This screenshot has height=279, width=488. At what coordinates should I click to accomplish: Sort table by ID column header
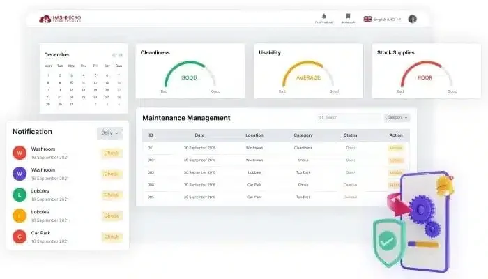(x=151, y=135)
